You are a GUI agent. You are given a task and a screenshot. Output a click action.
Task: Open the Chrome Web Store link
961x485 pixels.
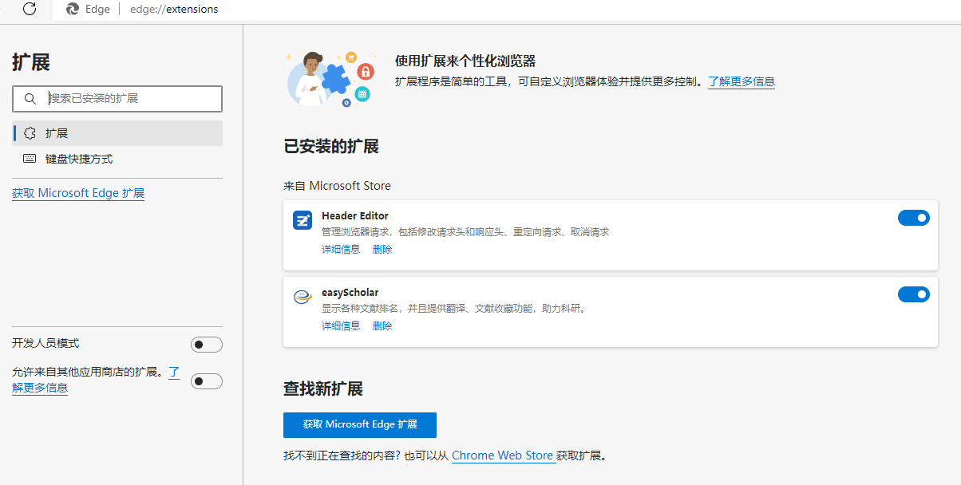click(503, 455)
